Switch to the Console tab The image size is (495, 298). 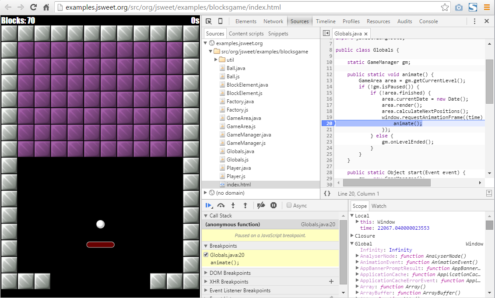point(428,21)
